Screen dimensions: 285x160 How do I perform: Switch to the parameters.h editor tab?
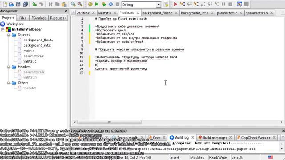click(x=256, y=13)
